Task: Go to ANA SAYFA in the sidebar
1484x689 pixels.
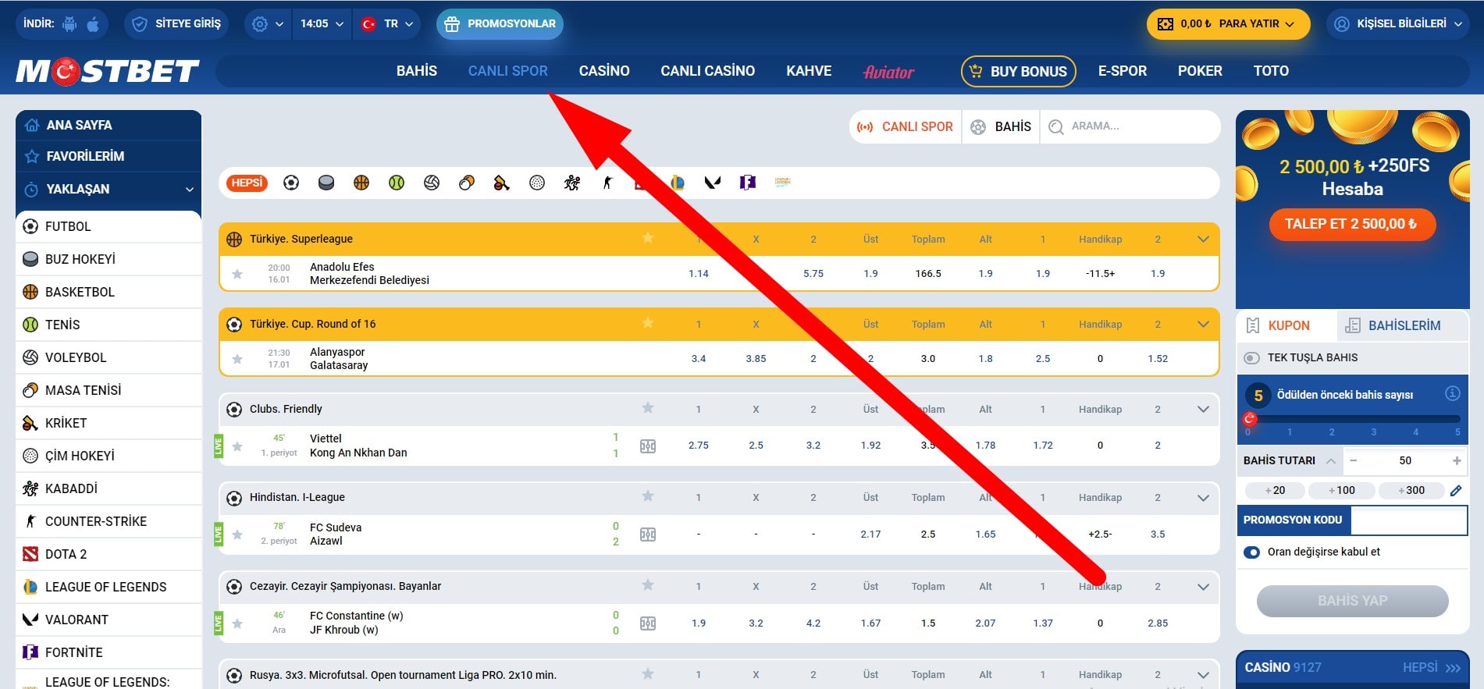Action: coord(109,125)
